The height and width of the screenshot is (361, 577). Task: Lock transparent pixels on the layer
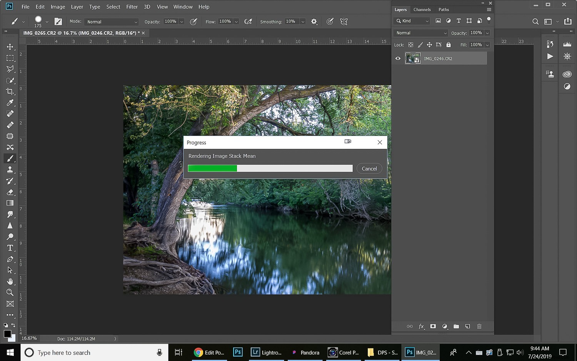410,45
